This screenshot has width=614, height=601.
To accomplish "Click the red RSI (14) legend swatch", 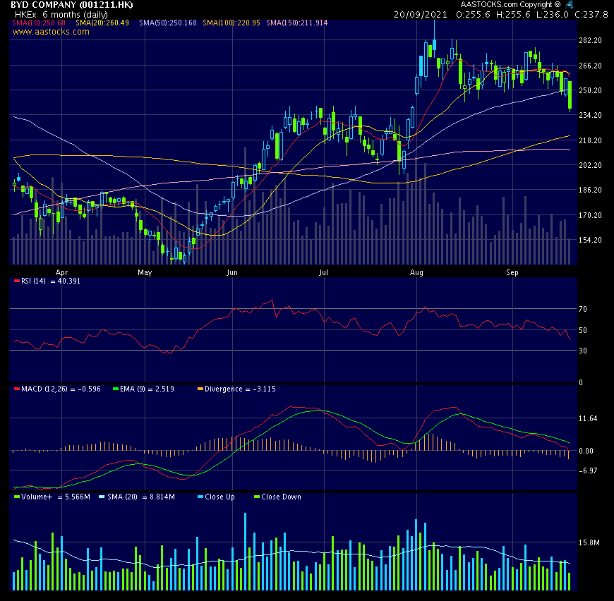I will 16,281.
